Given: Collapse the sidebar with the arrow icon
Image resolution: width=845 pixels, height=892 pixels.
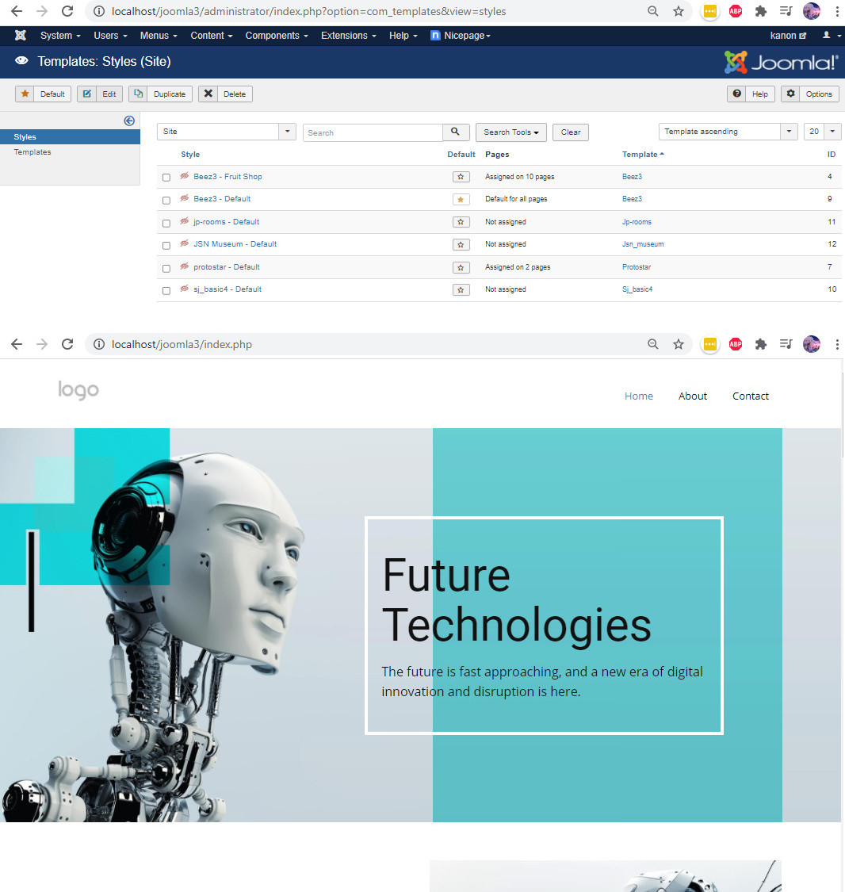Looking at the screenshot, I should pyautogui.click(x=129, y=121).
